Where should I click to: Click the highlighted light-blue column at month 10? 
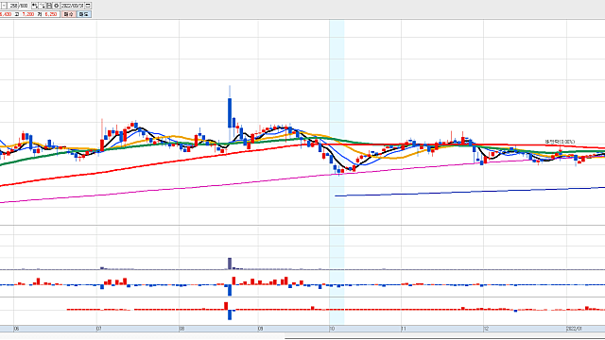(337, 172)
